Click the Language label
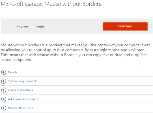 pos(23,26)
